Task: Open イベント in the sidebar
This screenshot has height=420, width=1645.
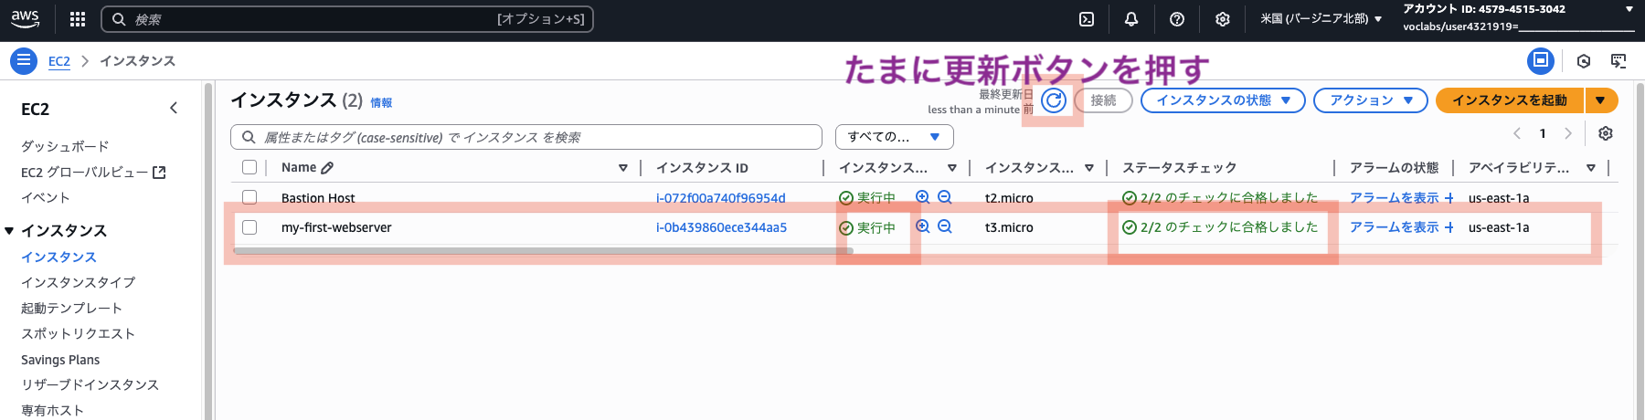Action: pos(46,197)
